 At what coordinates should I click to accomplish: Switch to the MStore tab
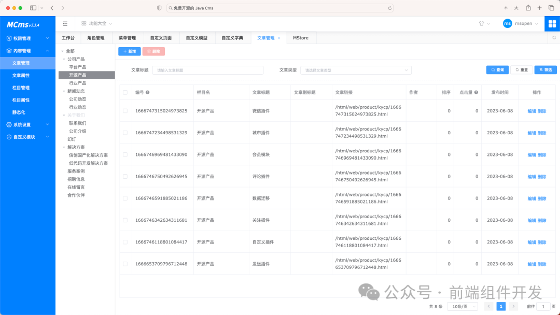click(x=301, y=37)
